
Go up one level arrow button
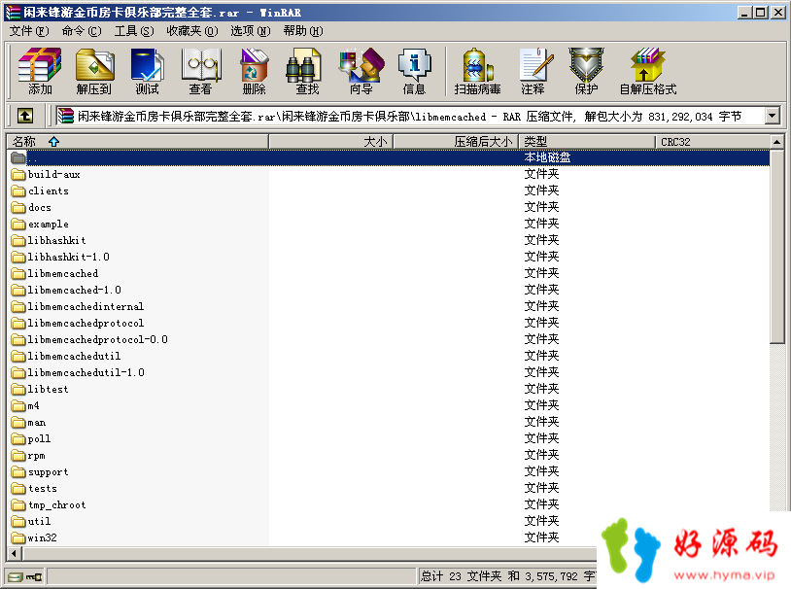pos(25,116)
